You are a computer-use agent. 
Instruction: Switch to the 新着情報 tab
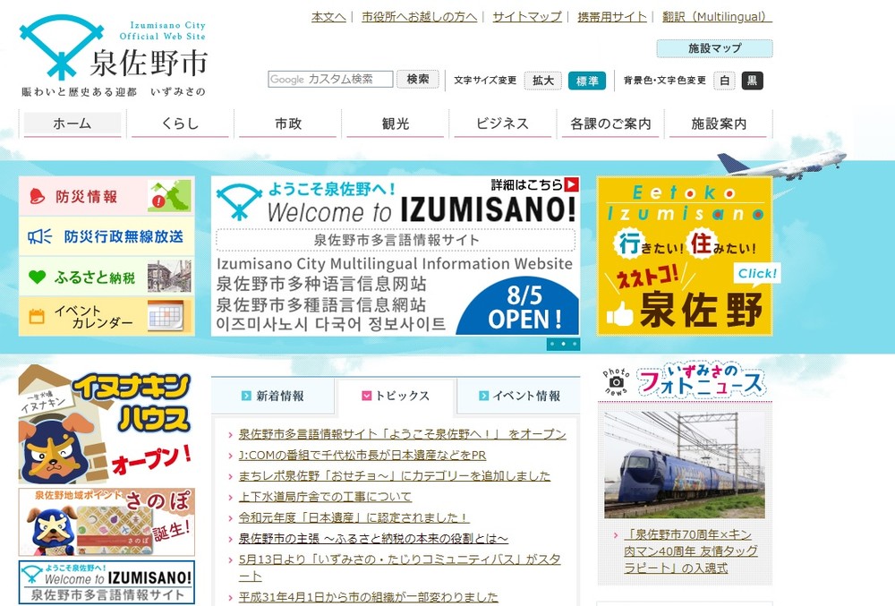(273, 396)
